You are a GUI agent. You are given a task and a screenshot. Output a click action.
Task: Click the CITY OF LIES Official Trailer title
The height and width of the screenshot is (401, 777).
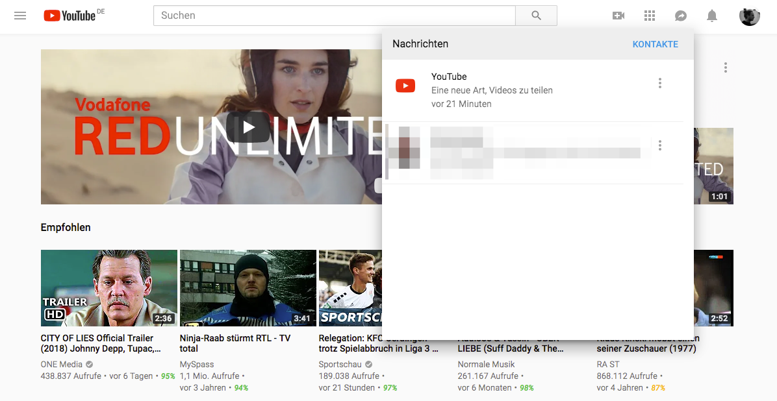(x=101, y=343)
